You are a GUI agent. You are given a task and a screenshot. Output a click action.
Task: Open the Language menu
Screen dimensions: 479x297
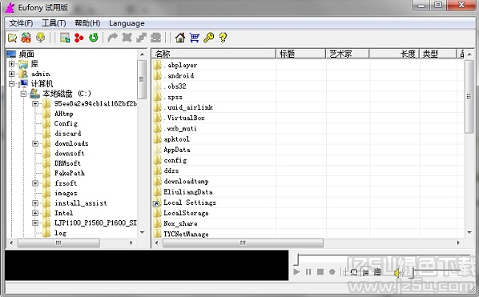click(x=127, y=23)
